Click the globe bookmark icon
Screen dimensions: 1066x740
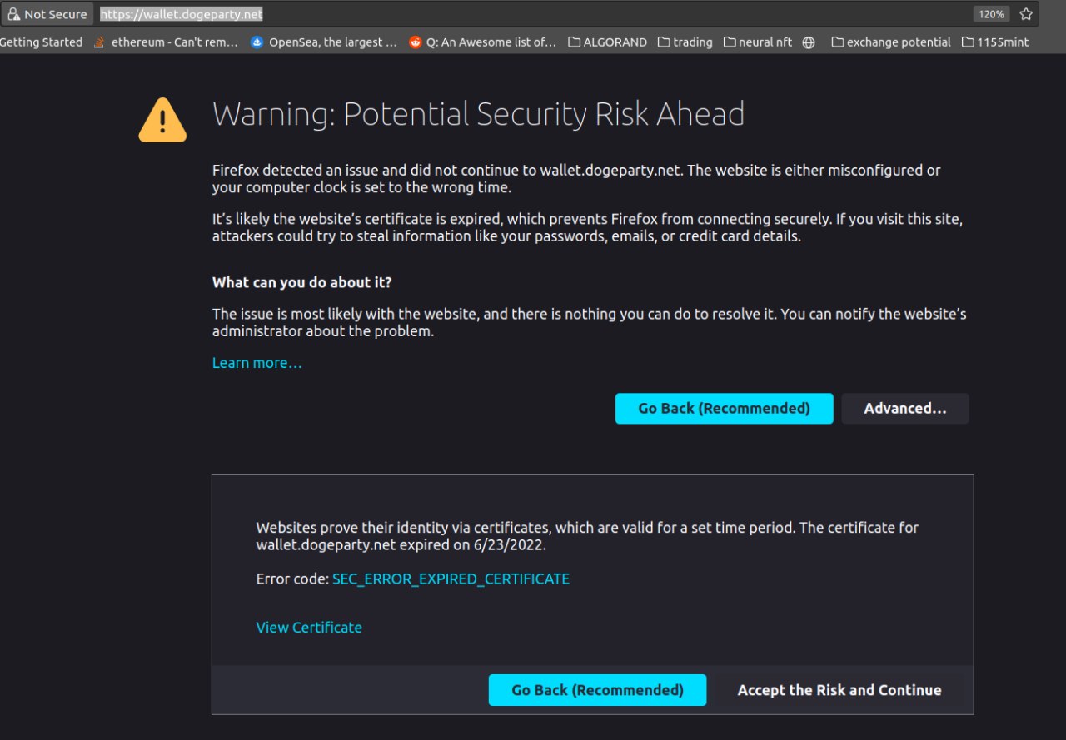[809, 42]
